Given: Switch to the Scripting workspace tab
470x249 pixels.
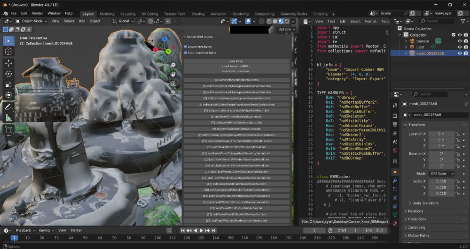Looking at the screenshot, I should 320,14.
